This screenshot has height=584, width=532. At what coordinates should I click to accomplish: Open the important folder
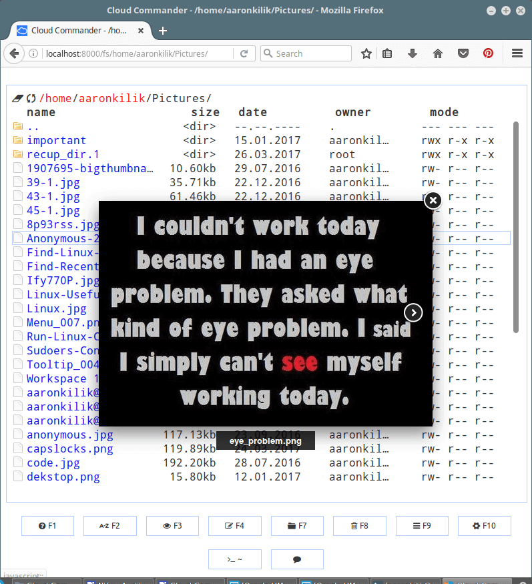[56, 140]
